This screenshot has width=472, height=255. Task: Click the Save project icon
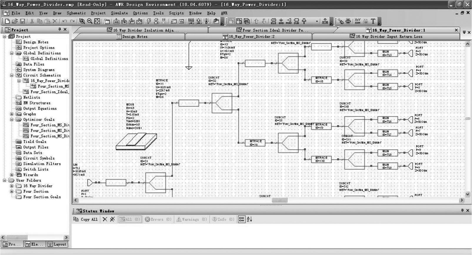coord(23,21)
